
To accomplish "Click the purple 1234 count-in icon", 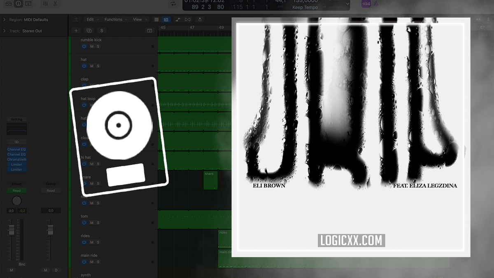I will point(366,3).
